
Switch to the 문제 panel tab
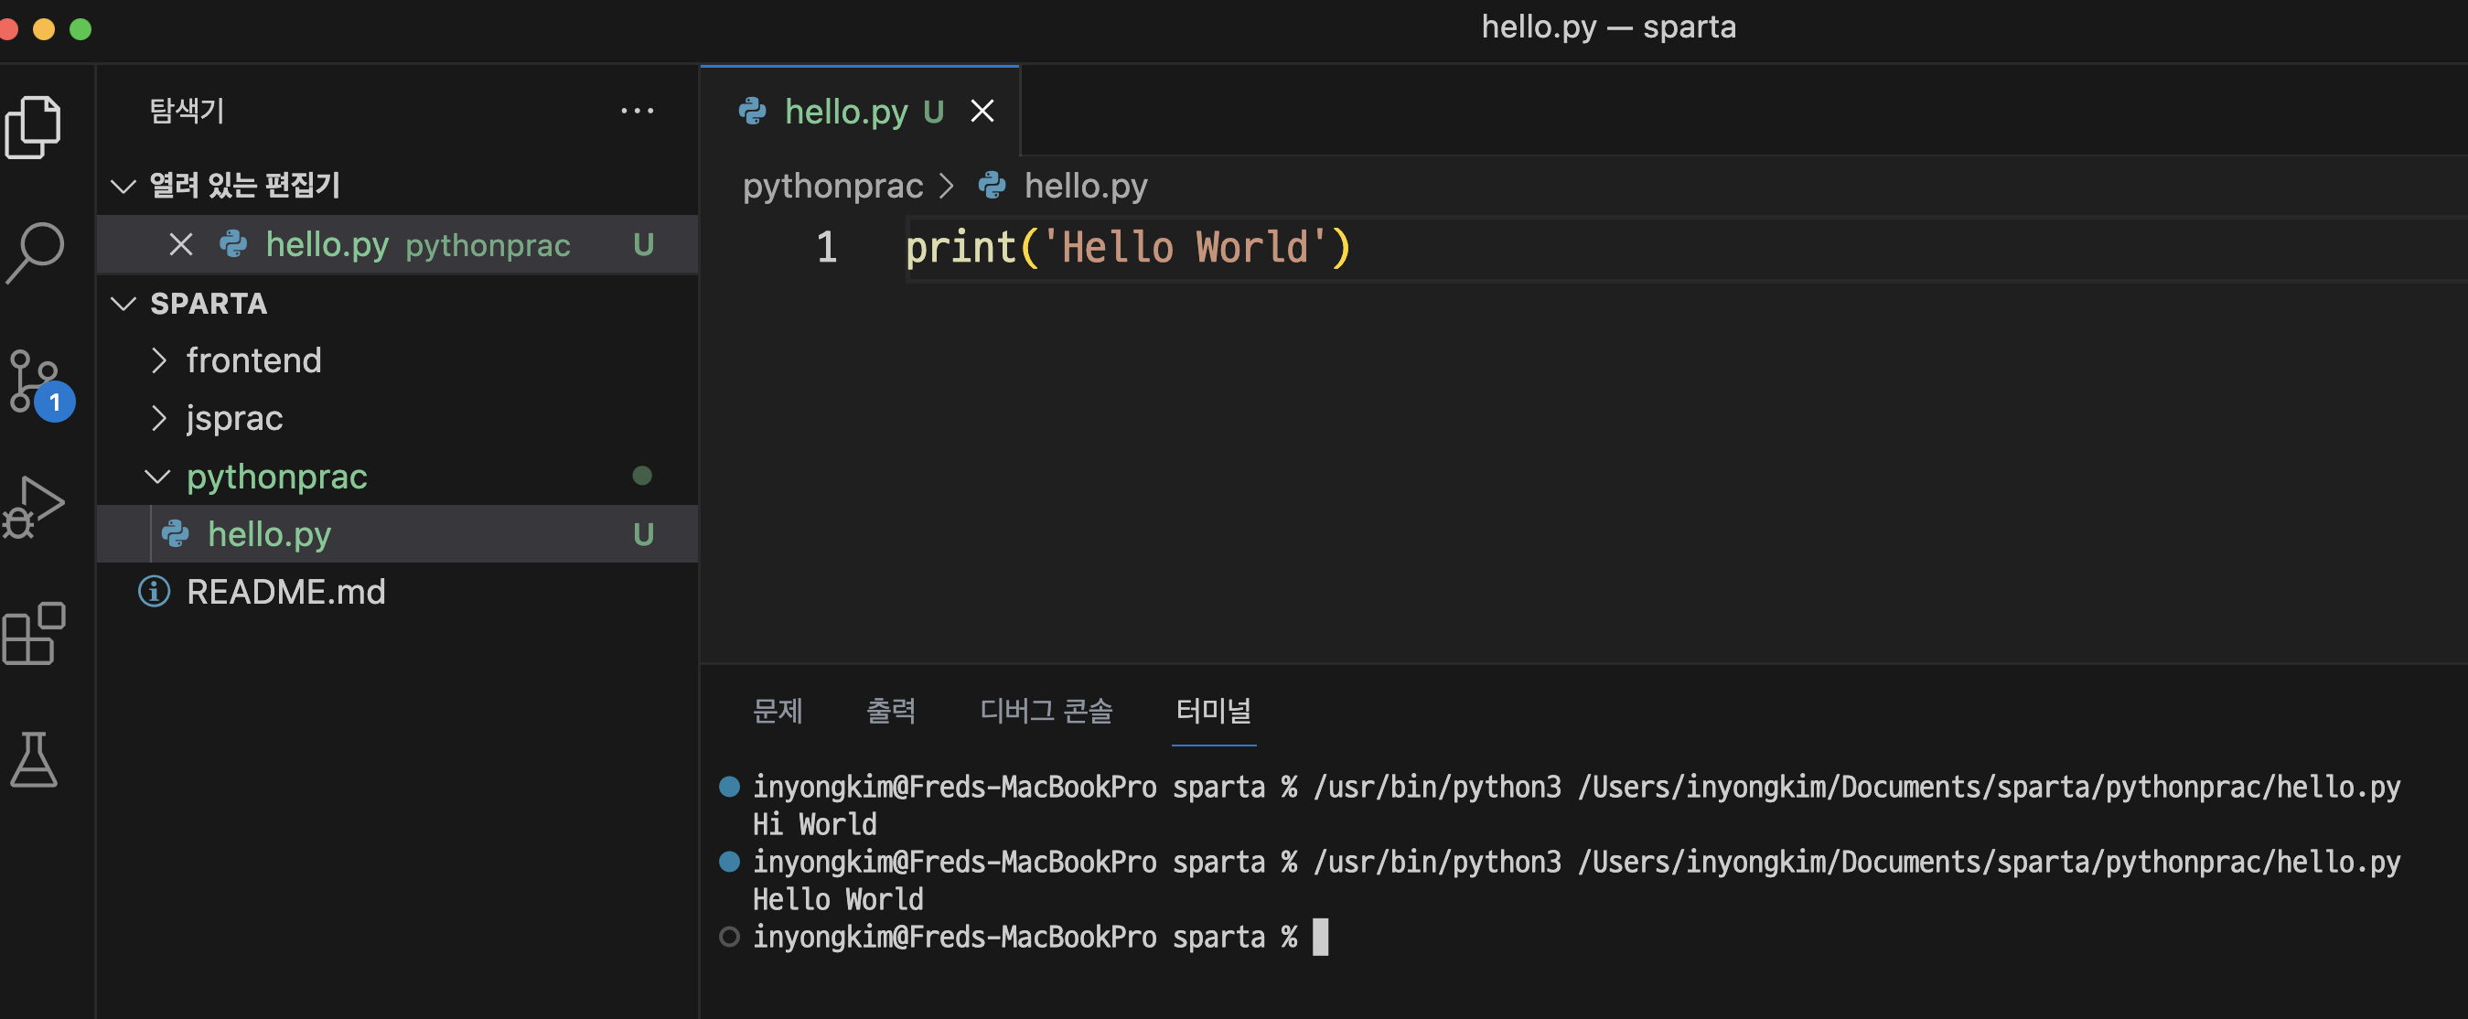(777, 711)
